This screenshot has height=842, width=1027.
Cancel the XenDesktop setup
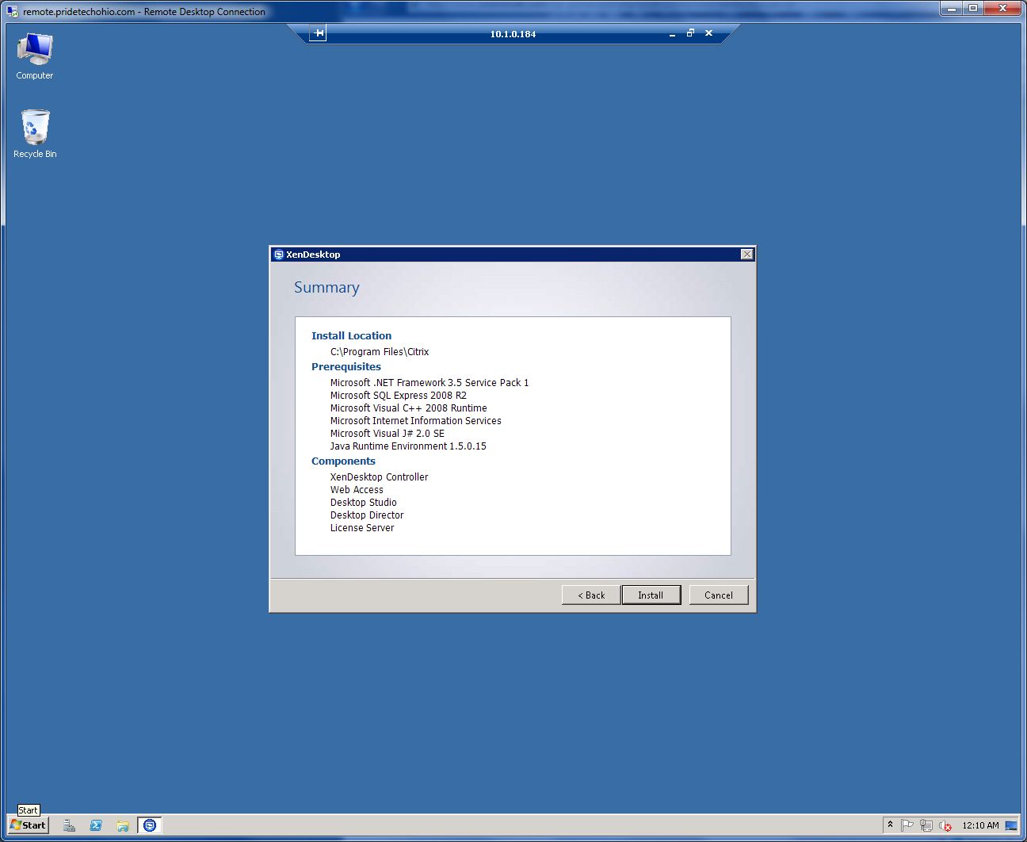pos(719,595)
